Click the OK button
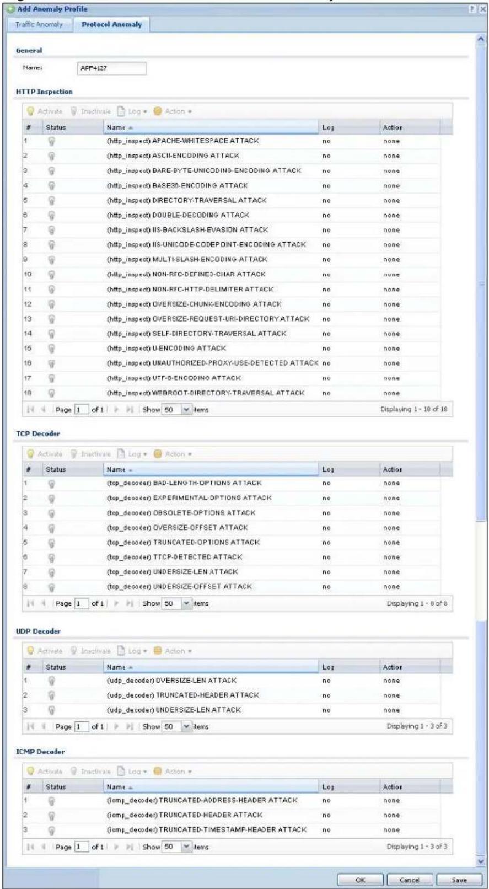The width and height of the screenshot is (489, 889). [x=360, y=880]
